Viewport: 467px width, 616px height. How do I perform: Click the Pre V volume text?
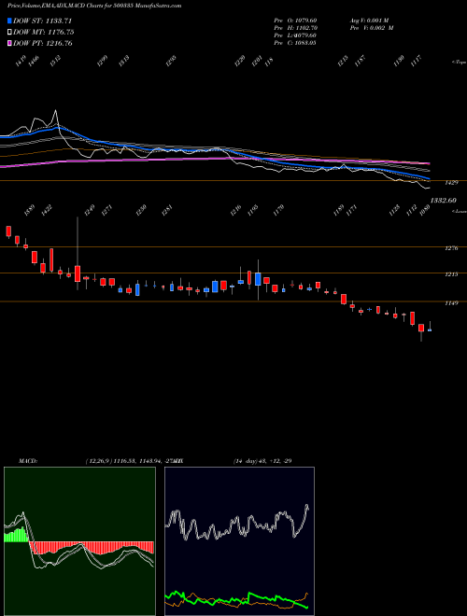click(372, 28)
